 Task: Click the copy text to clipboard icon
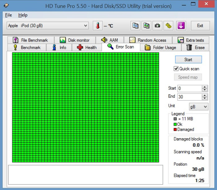pyautogui.click(x=135, y=26)
